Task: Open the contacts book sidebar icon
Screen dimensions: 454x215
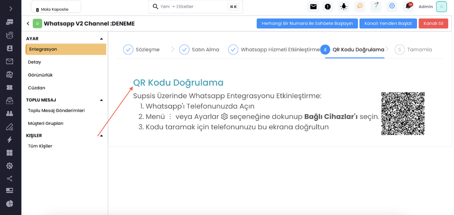Action: (10, 48)
